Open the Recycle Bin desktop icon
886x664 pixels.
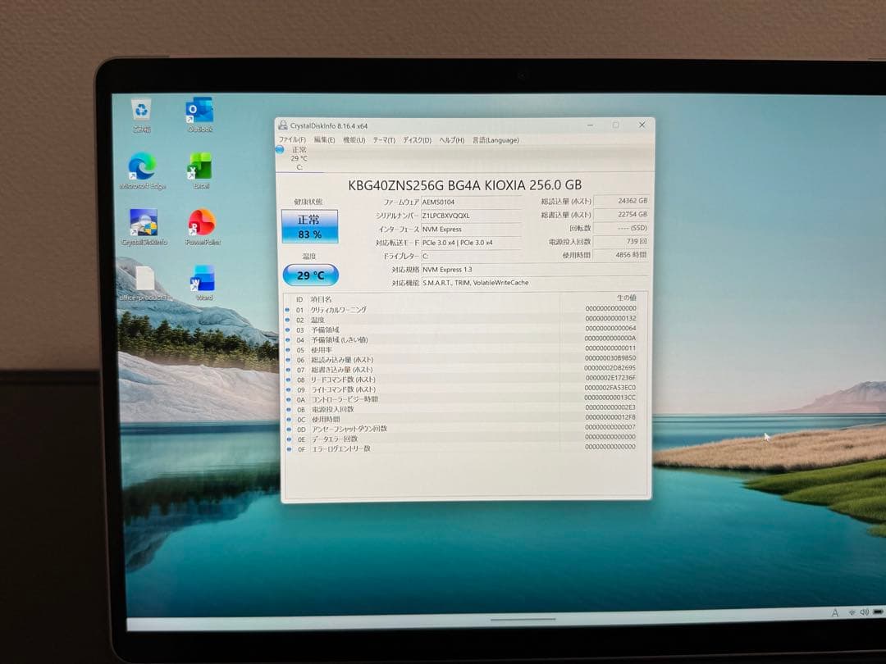coord(141,114)
